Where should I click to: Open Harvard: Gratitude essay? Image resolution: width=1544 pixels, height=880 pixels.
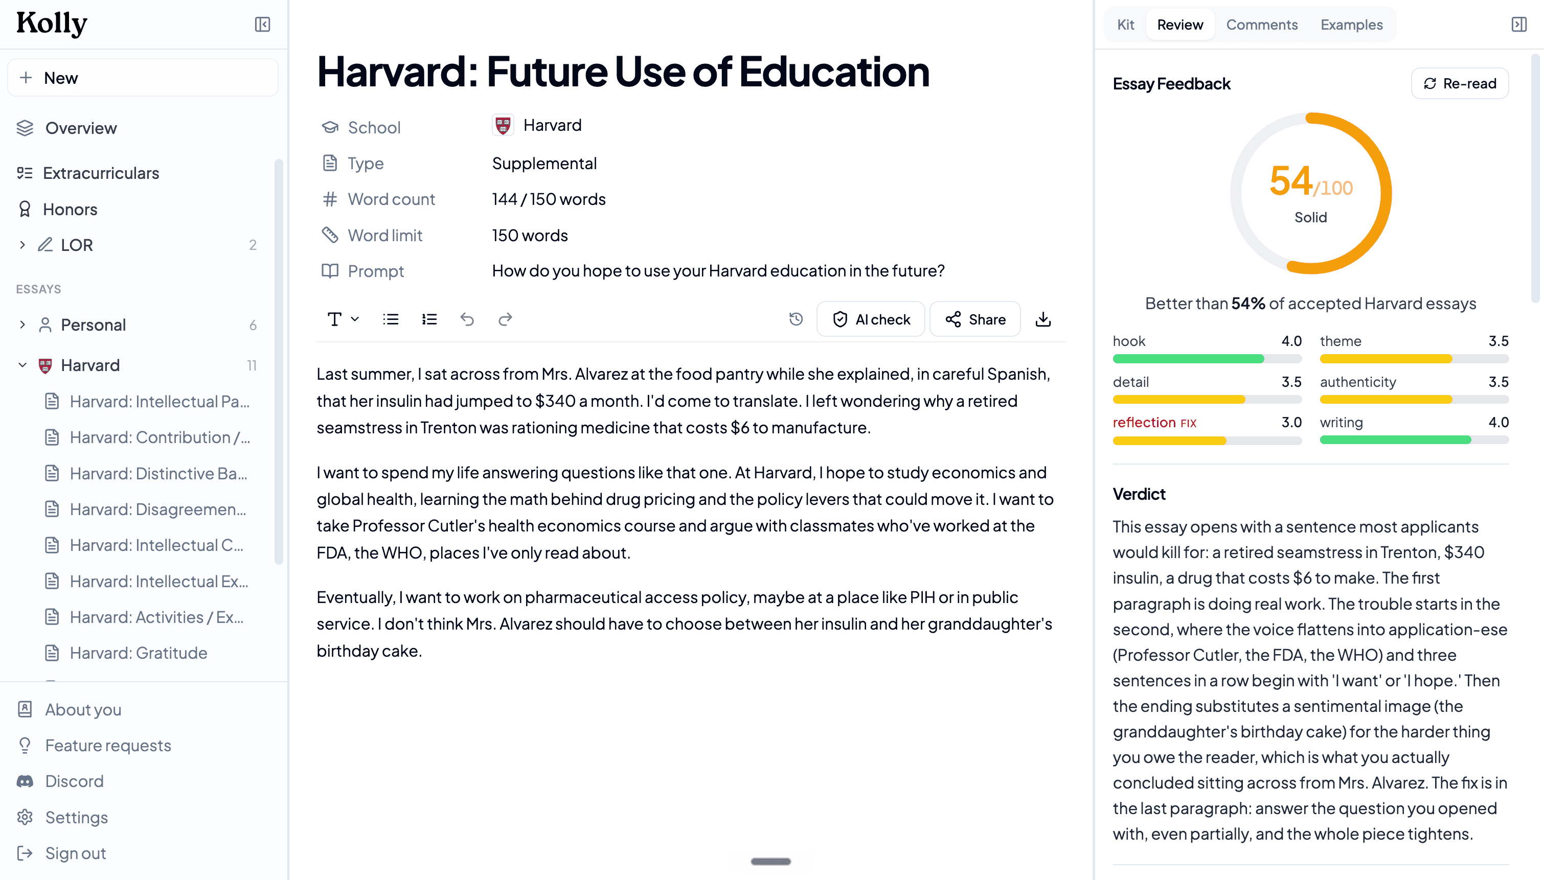coord(139,653)
